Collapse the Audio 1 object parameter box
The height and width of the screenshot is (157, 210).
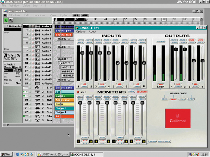[5, 64]
